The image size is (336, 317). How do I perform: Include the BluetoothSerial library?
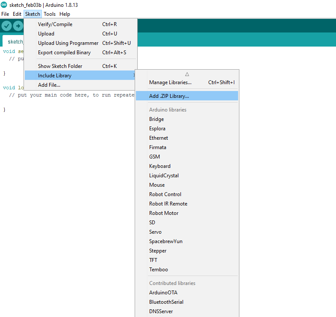coord(187,302)
